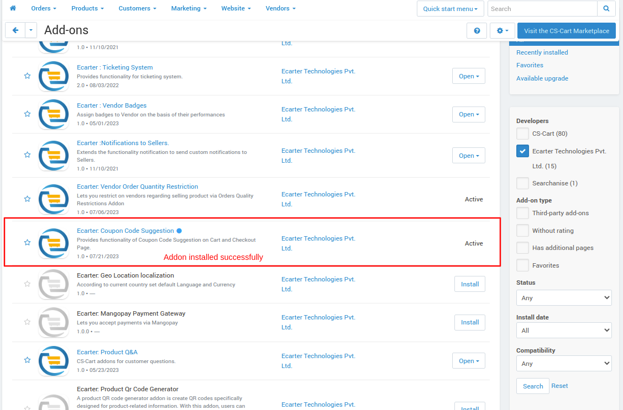
Task: Visit the CS-Cart Marketplace
Action: click(566, 30)
